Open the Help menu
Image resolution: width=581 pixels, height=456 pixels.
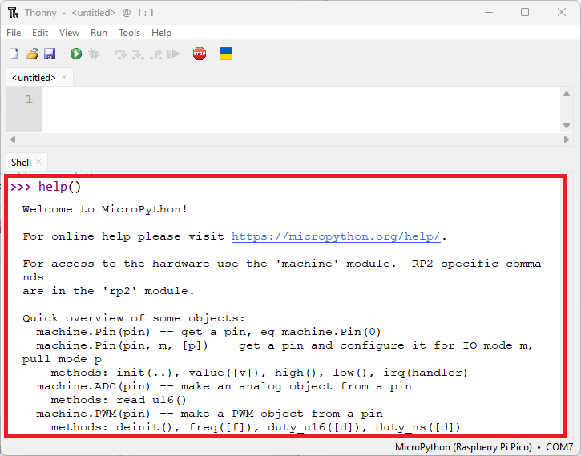coord(161,33)
